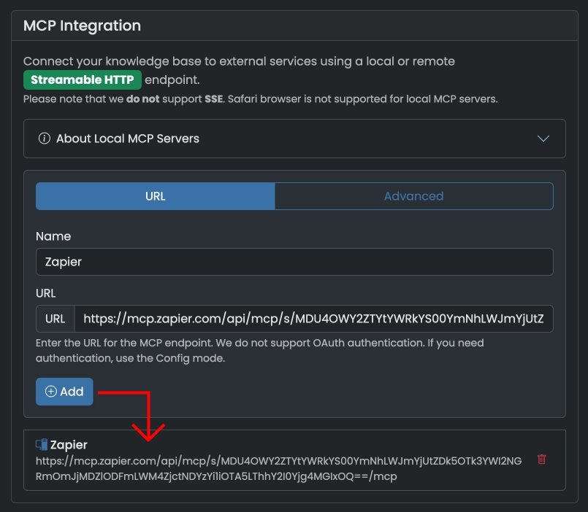Image resolution: width=588 pixels, height=512 pixels.
Task: Click the URL prefix label in input group
Action: pyautogui.click(x=55, y=319)
